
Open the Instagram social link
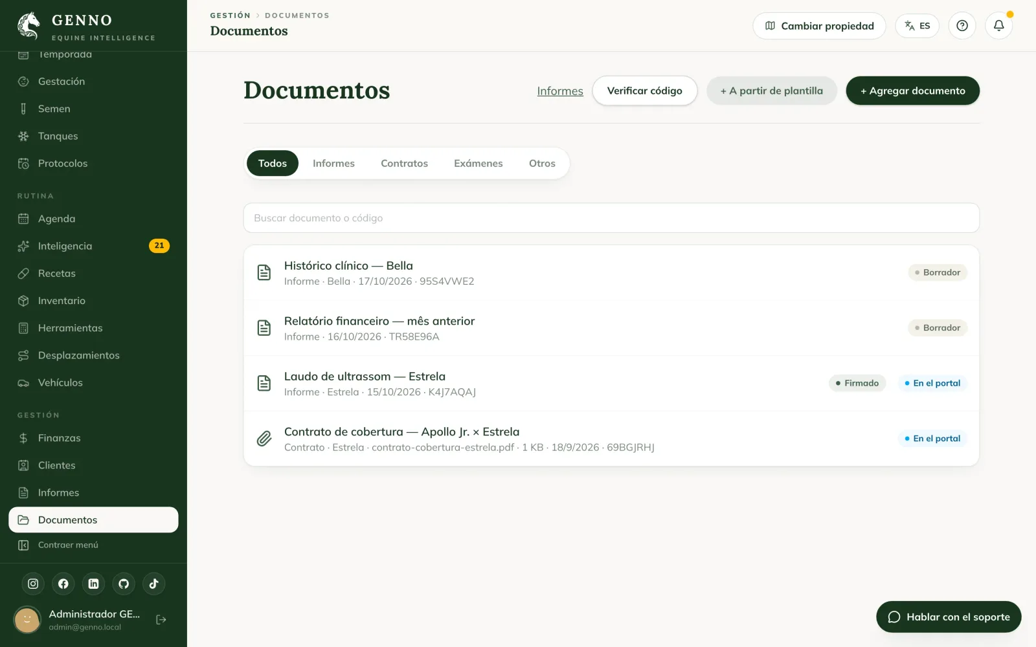click(33, 584)
